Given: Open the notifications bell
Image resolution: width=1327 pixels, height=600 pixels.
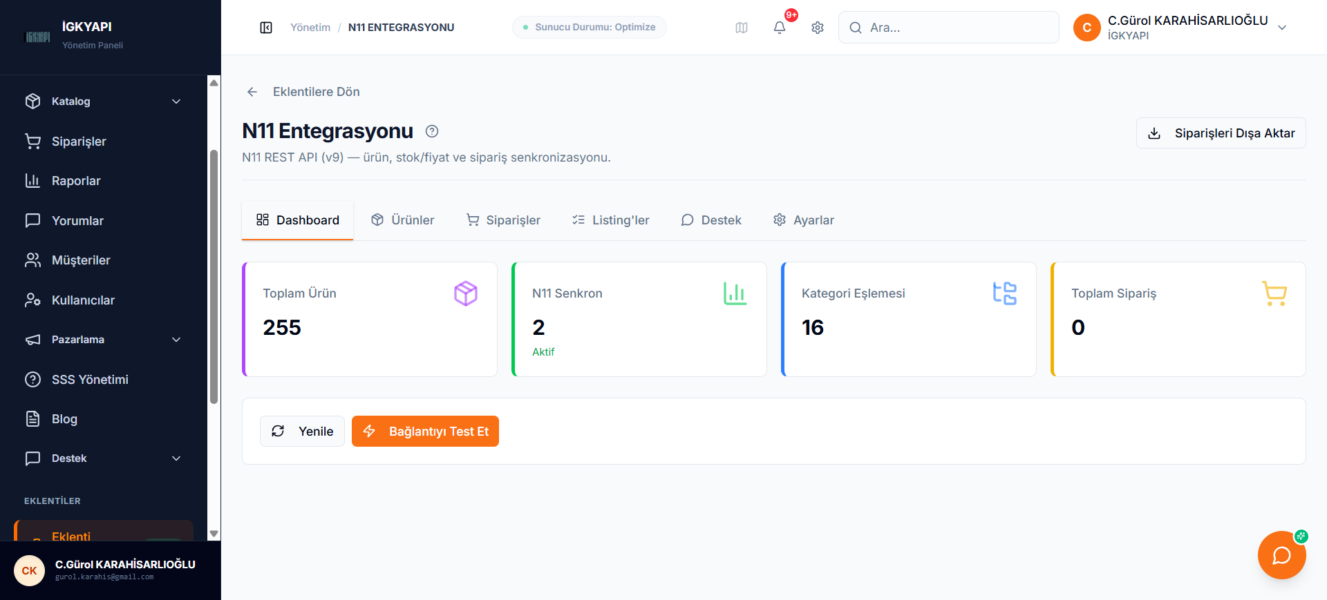Looking at the screenshot, I should (x=780, y=28).
